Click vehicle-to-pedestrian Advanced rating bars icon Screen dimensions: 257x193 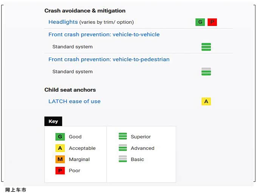[x=206, y=72]
